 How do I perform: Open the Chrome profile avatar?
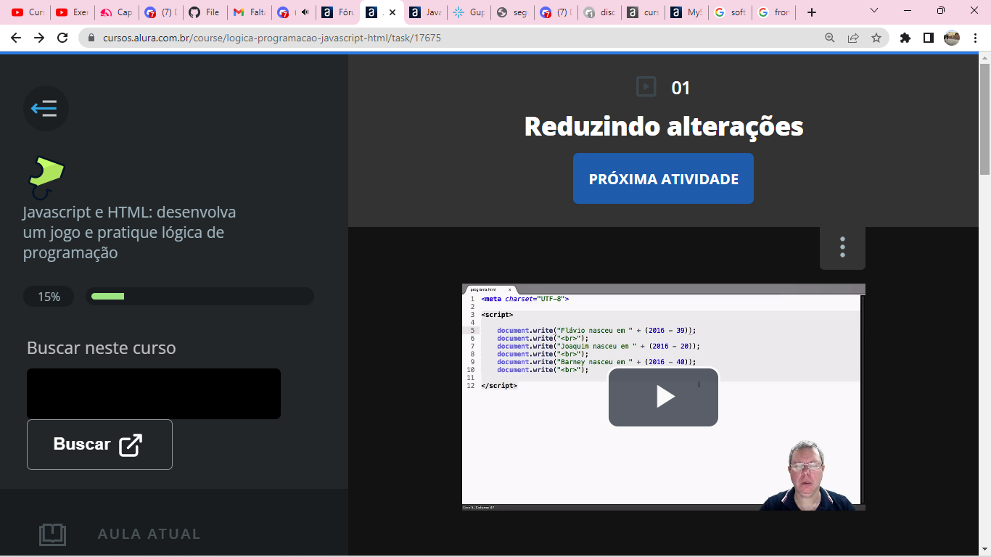pyautogui.click(x=952, y=38)
